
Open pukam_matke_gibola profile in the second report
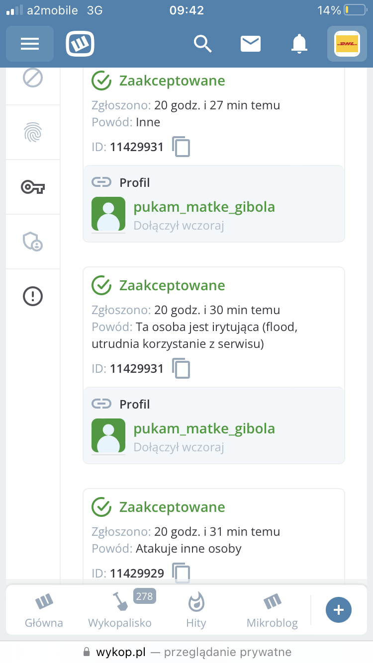tap(204, 429)
